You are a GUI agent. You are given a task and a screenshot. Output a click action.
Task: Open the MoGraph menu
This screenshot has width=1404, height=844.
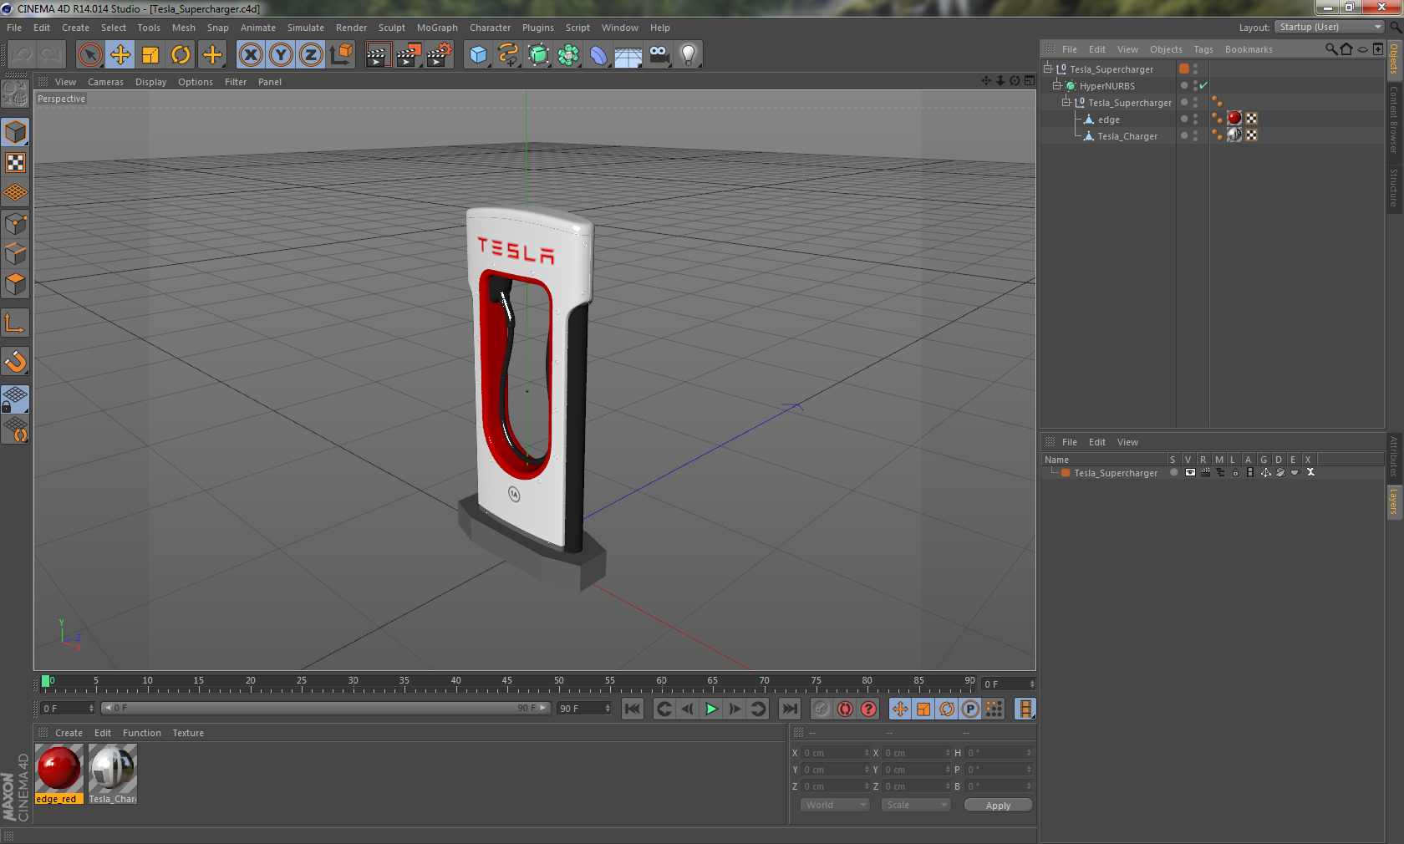[x=437, y=28]
